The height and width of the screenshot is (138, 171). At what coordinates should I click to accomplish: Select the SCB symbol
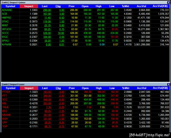coord(5,14)
